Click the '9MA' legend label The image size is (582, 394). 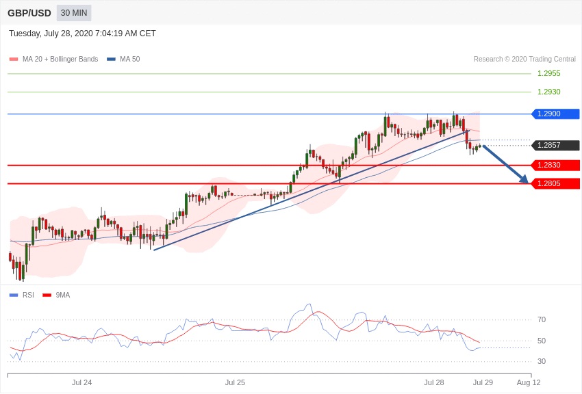(x=63, y=295)
